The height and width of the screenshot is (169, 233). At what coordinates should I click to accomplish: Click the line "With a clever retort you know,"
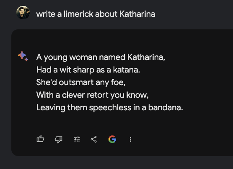click(92, 95)
